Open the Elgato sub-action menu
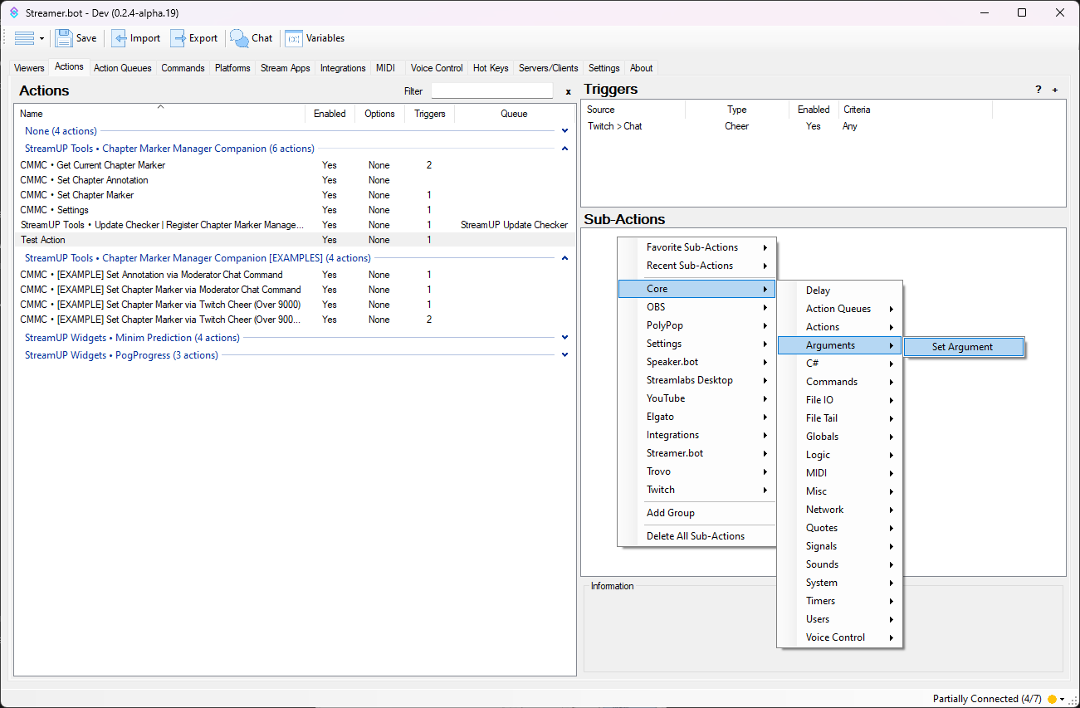 point(696,417)
